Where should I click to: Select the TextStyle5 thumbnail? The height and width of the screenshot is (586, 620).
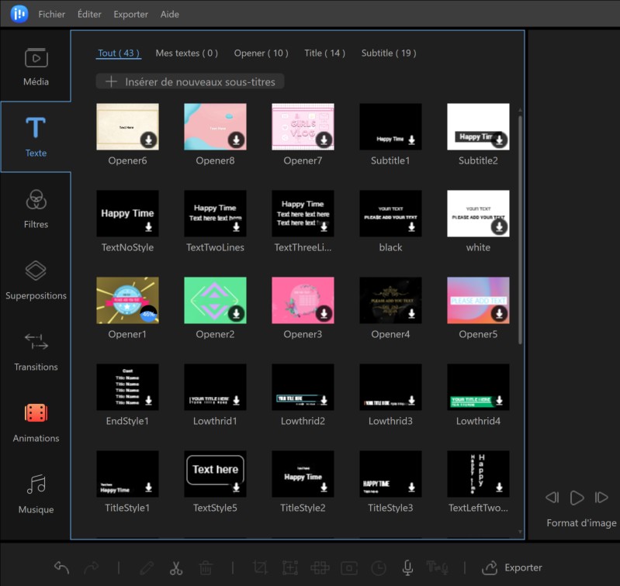tap(215, 473)
